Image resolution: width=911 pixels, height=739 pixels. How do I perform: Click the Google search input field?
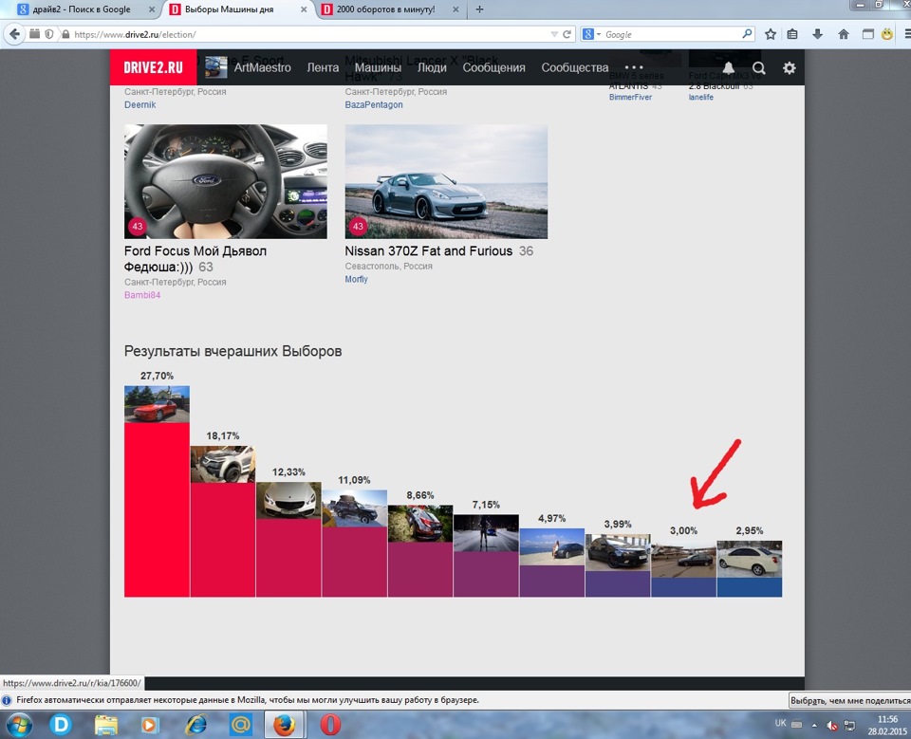coord(672,34)
